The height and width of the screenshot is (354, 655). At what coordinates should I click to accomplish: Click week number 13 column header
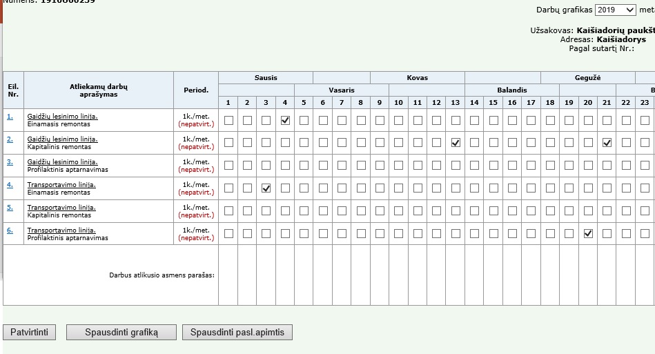[456, 103]
